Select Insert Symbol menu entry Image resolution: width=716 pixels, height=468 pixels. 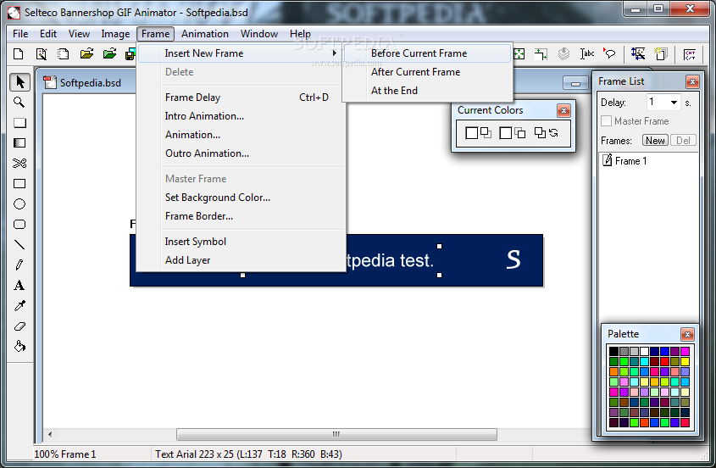241,242
